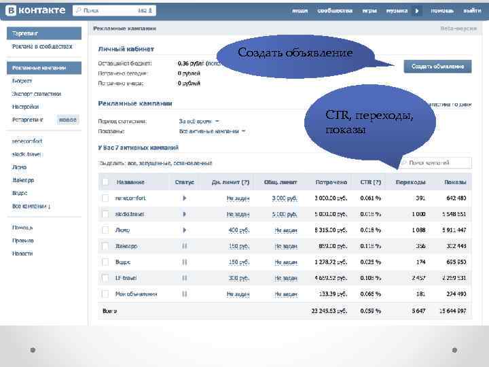Toggle the select-all checkbox in table header
Viewport: 489px width, 367px height.
coord(105,182)
